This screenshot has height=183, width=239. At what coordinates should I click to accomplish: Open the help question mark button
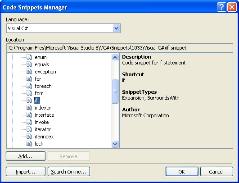point(221,7)
